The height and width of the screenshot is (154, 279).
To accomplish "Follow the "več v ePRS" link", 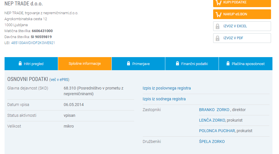I will click(60, 80).
